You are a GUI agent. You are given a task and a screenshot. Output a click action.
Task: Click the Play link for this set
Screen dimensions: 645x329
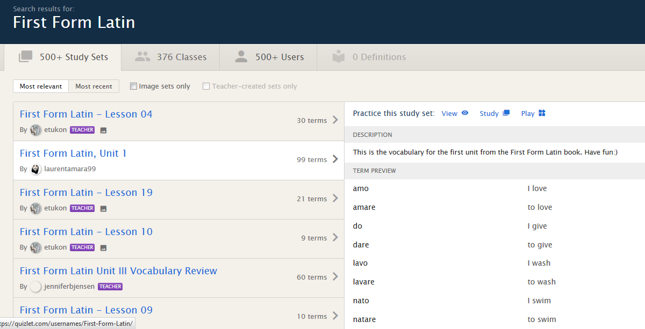click(528, 113)
